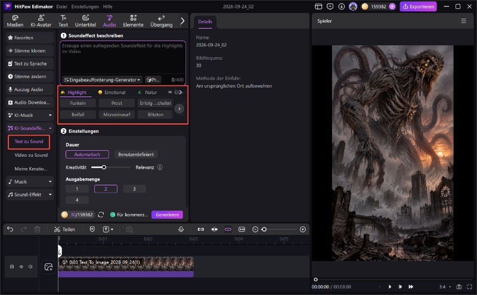This screenshot has width=477, height=295.
Task: Expand the KI-Musik section
Action: (30, 115)
